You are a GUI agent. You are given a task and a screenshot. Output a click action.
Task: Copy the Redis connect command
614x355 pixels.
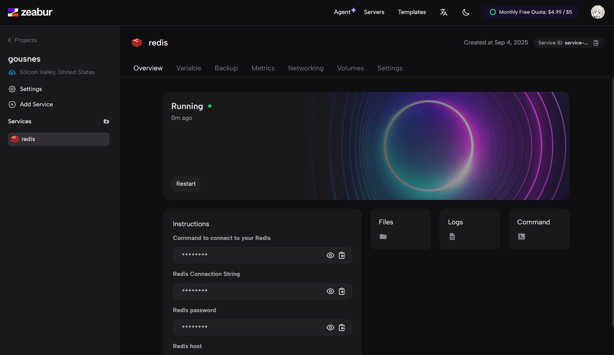(x=342, y=255)
